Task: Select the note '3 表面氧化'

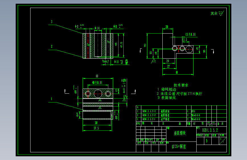Action: 167,98
